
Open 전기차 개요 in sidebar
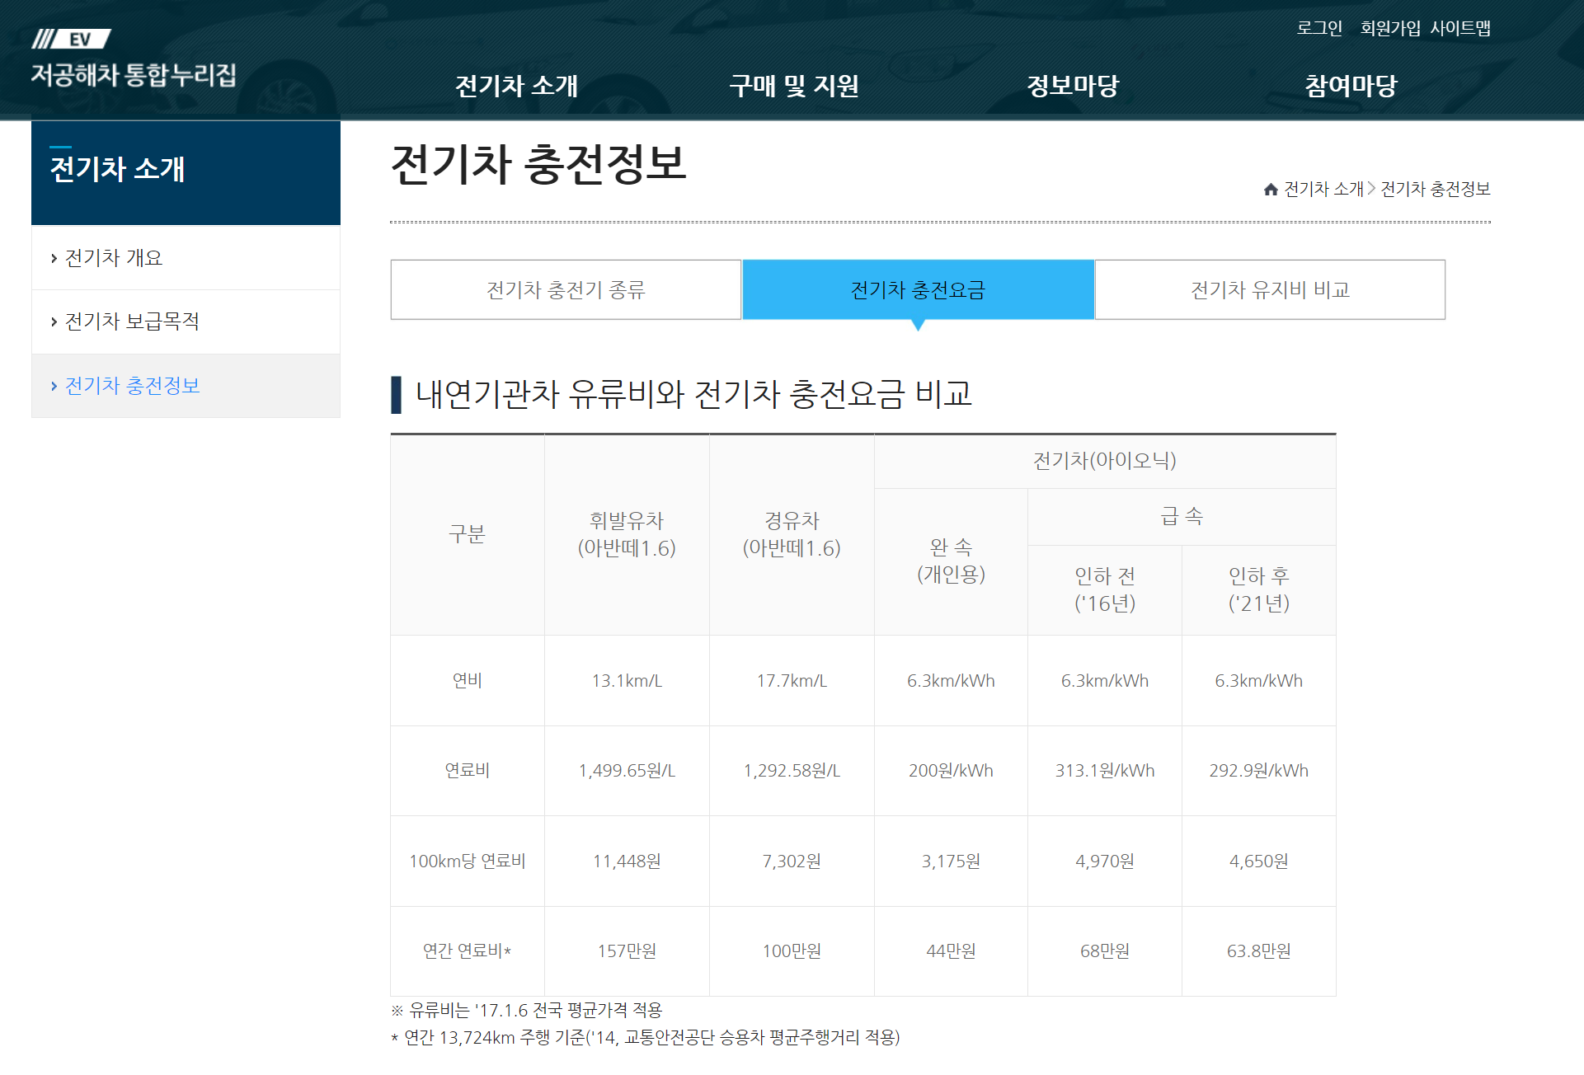click(x=114, y=258)
